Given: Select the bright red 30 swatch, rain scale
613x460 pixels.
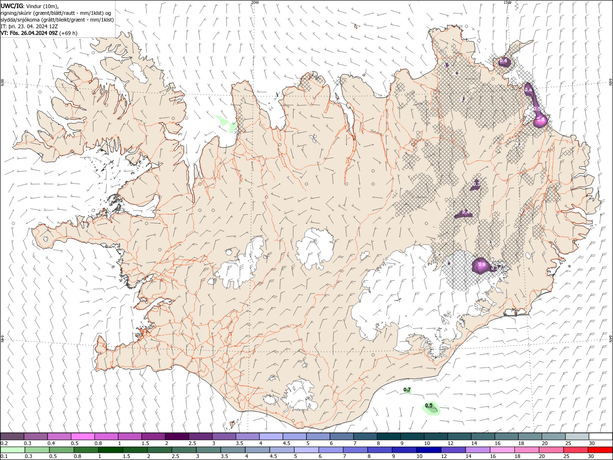Looking at the screenshot, I should pyautogui.click(x=601, y=450).
